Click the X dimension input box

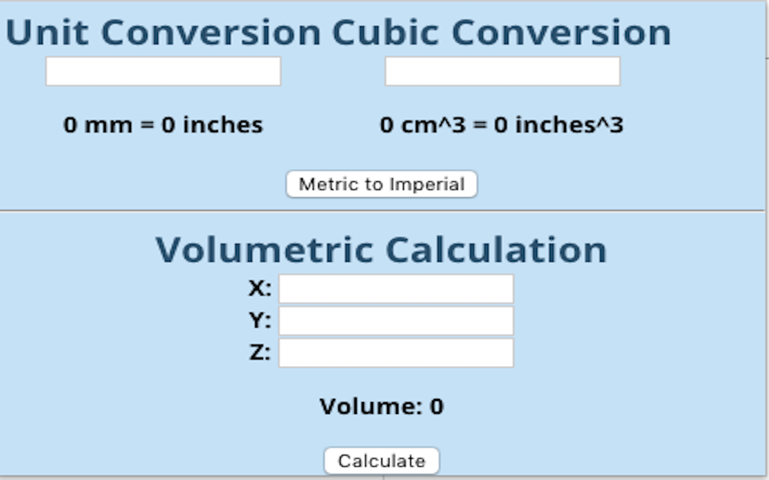[395, 289]
